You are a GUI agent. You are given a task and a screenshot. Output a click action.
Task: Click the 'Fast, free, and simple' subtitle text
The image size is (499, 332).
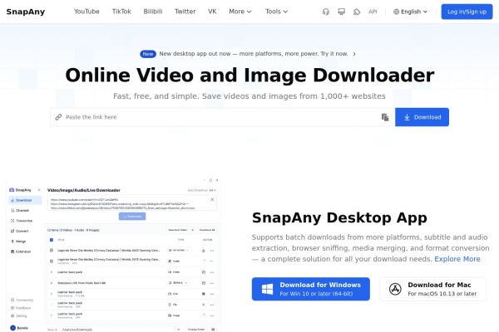click(x=249, y=96)
